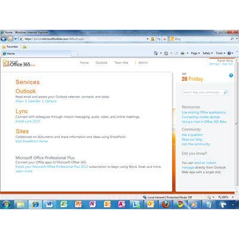Click the blue help question icon
The image size is (239, 239).
click(x=231, y=75)
